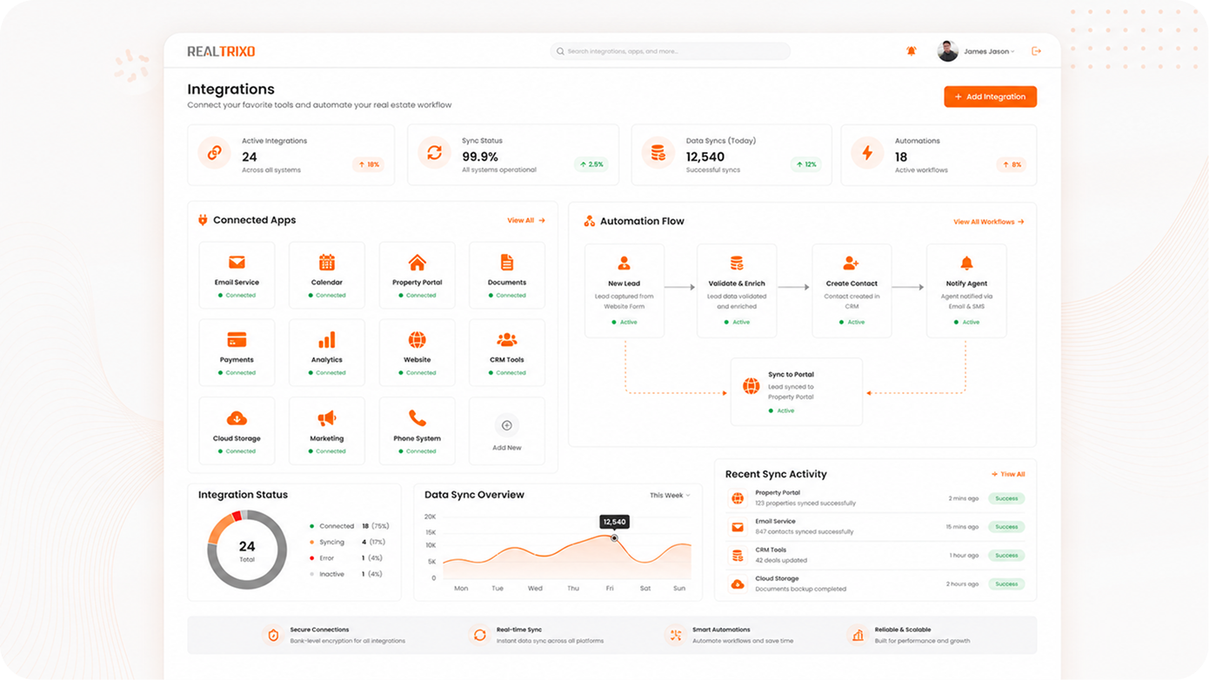Click View All in Connected Apps
This screenshot has height=680, width=1209.
pyautogui.click(x=526, y=221)
